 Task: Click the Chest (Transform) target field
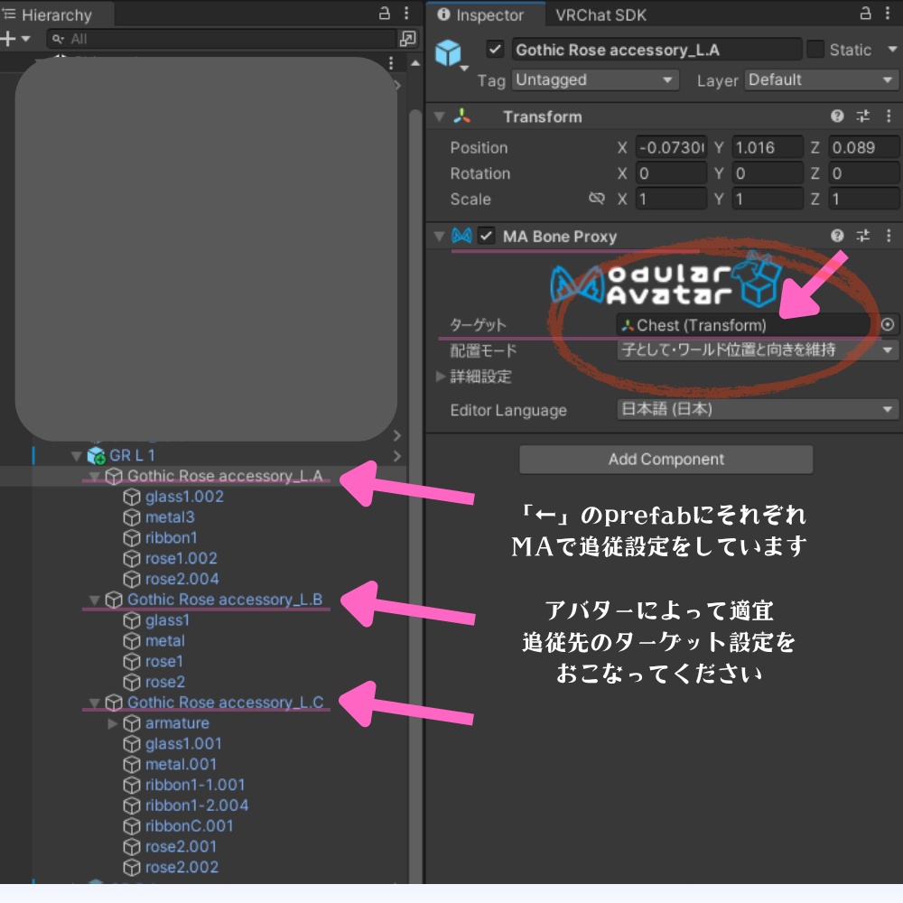point(747,325)
